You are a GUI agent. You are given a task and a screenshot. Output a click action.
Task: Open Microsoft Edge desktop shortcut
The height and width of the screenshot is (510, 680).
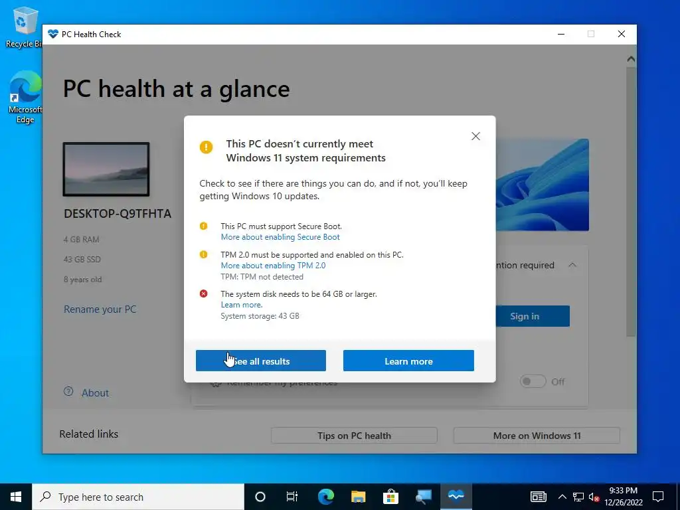25,97
